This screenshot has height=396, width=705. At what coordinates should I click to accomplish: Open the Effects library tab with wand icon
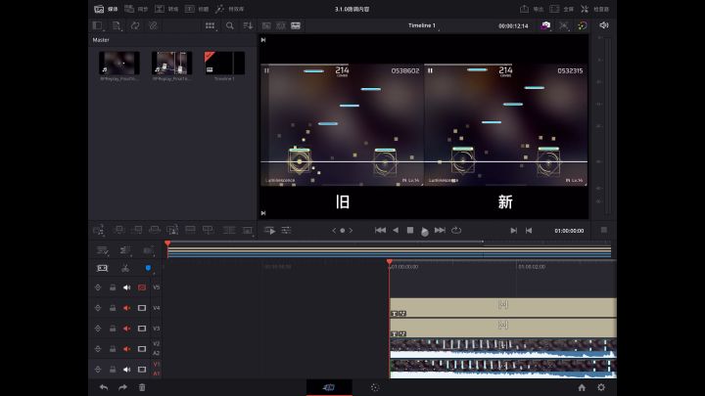point(229,9)
